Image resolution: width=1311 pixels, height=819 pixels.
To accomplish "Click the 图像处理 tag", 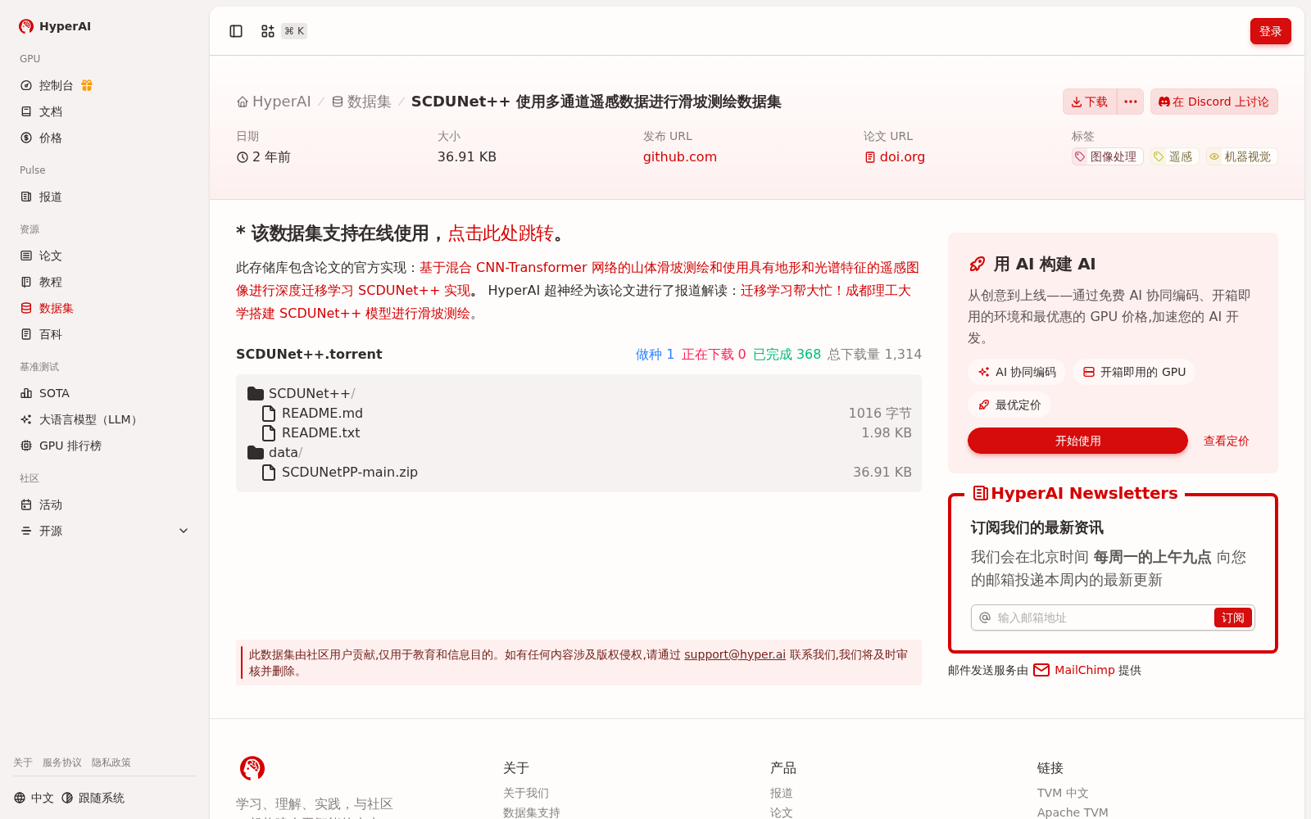I will click(x=1107, y=156).
